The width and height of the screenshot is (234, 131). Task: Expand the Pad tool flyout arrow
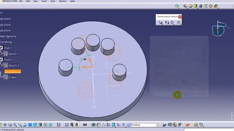pyautogui.click(x=188, y=8)
